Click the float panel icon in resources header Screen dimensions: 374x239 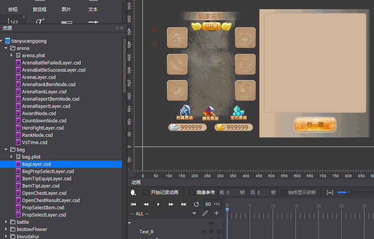117,28
